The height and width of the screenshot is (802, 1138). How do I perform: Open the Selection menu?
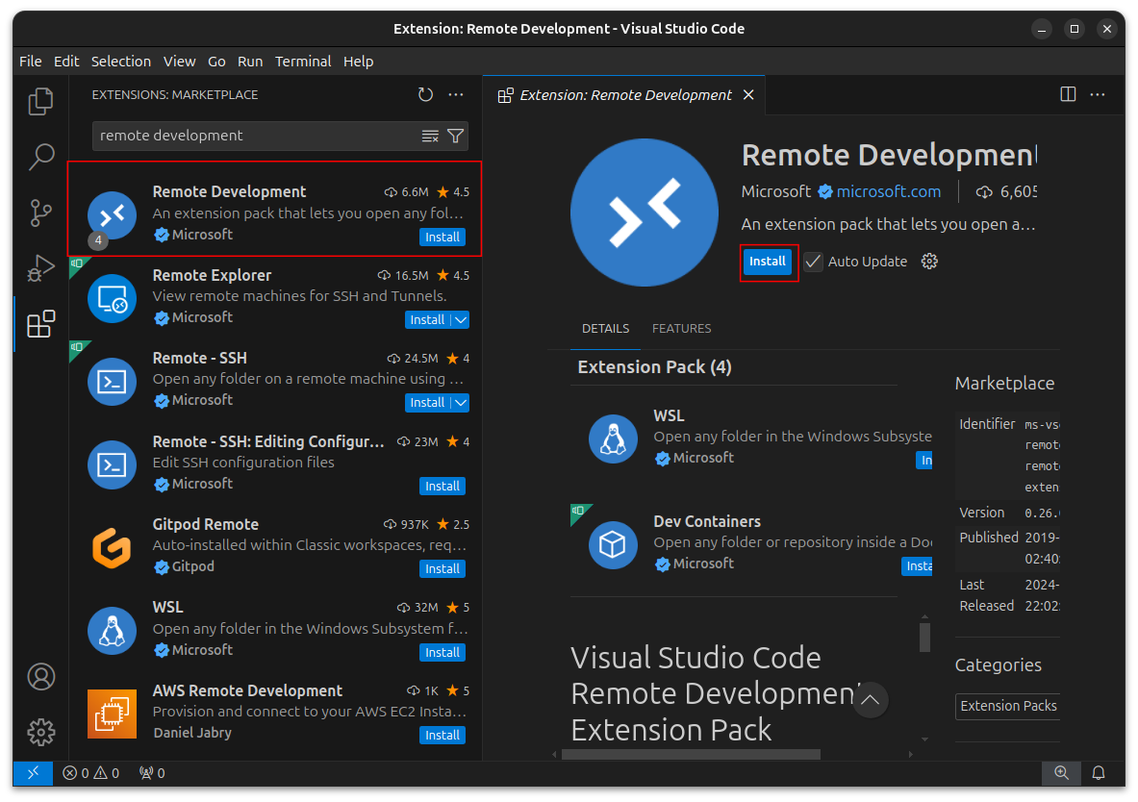point(121,62)
